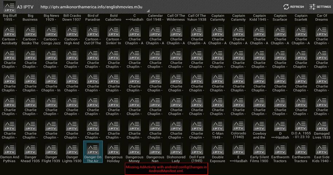Open D.O.A. 1955 channel icon
This screenshot has height=175, width=333.
click(301, 125)
